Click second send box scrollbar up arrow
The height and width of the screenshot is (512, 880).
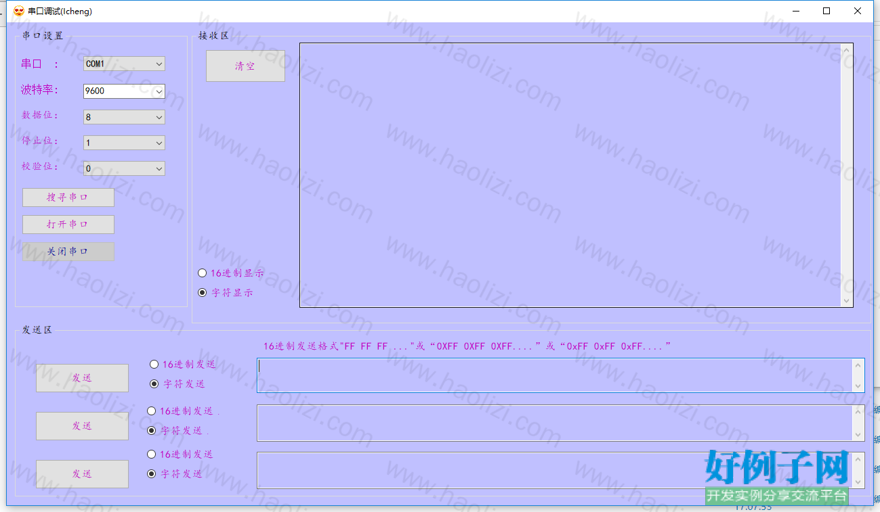point(858,412)
